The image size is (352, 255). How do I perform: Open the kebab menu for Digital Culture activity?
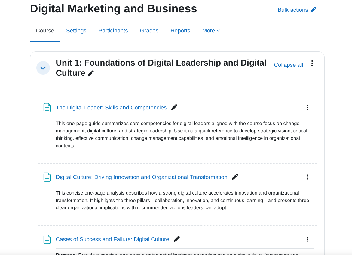(x=308, y=177)
